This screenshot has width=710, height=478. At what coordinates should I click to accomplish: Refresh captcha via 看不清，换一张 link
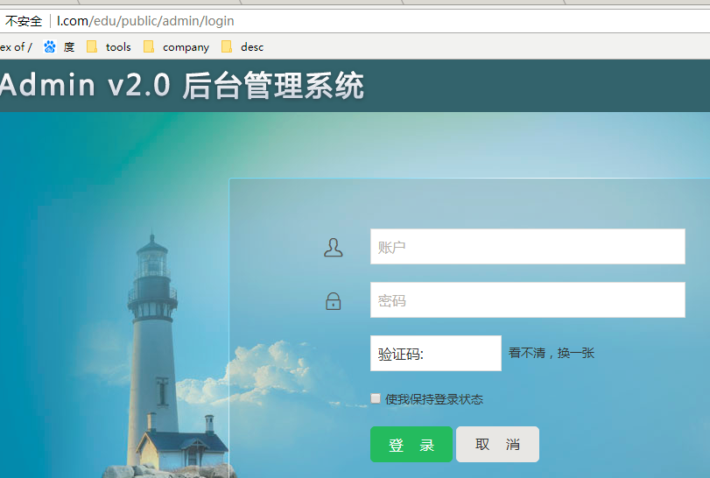(x=552, y=354)
